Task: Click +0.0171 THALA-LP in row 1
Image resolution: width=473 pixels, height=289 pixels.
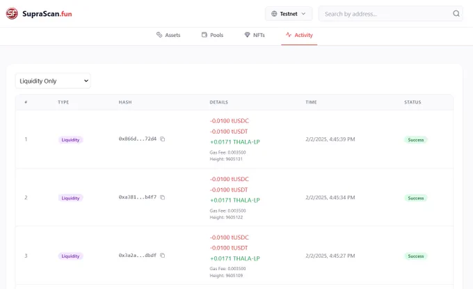Action: click(234, 142)
